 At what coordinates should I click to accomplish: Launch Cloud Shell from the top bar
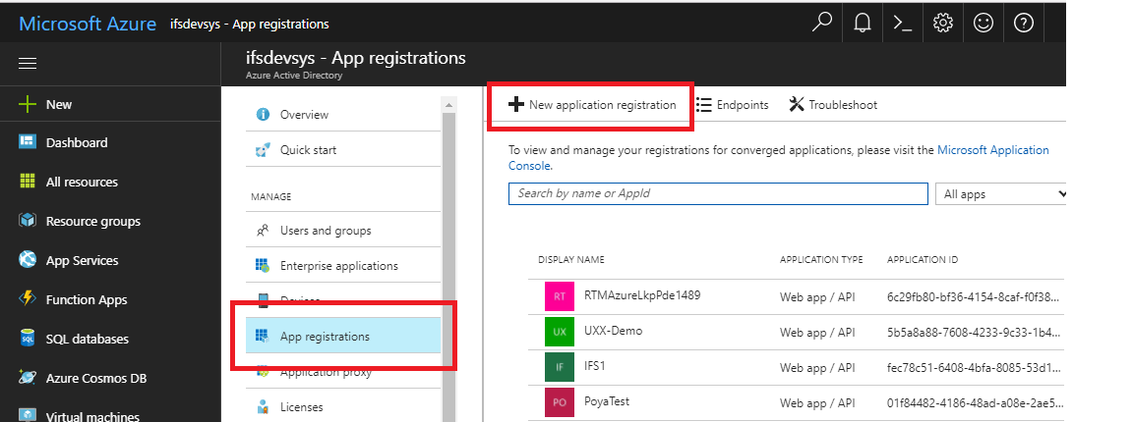(x=903, y=24)
